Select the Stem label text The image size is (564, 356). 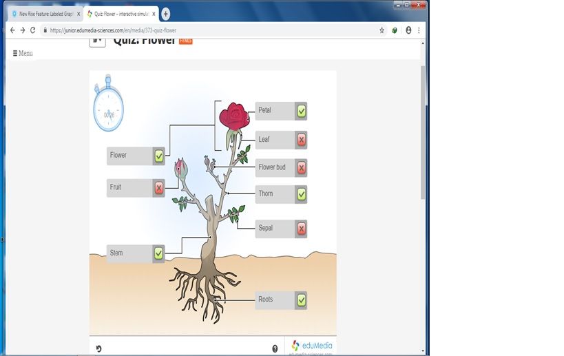coord(116,253)
